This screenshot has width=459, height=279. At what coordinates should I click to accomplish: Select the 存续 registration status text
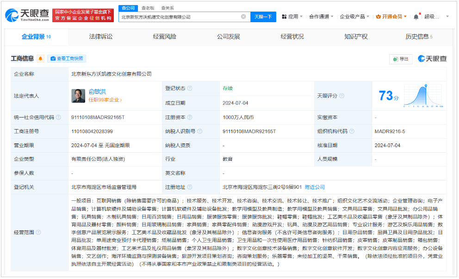(228, 88)
